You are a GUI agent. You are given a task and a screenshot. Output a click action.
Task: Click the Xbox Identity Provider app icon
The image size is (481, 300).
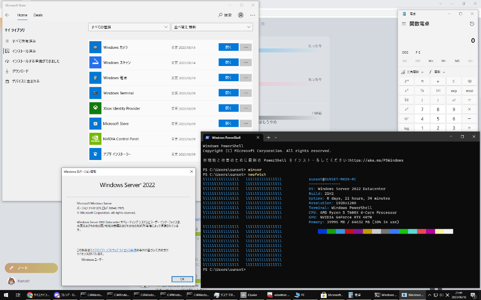pos(95,108)
